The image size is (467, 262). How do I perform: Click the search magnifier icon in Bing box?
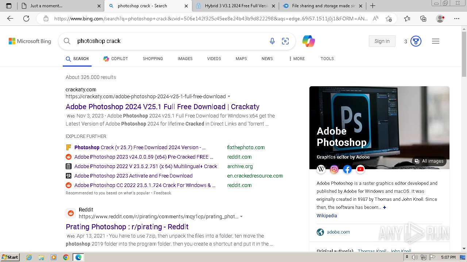pos(67,41)
